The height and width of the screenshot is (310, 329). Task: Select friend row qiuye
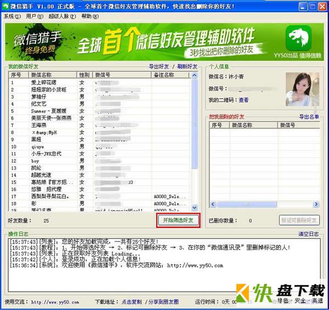click(99, 146)
